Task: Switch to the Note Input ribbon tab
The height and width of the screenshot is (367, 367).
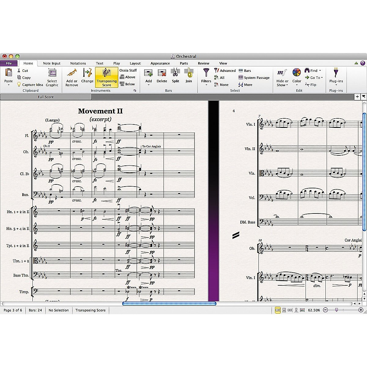Action: point(51,63)
